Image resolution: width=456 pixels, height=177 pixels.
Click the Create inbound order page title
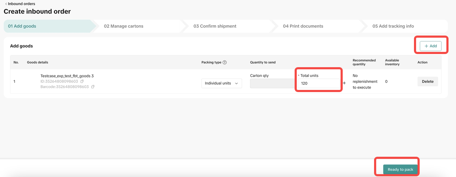click(x=37, y=11)
